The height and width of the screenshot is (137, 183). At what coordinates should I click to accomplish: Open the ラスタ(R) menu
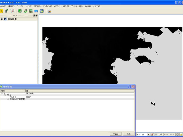(x=66, y=6)
